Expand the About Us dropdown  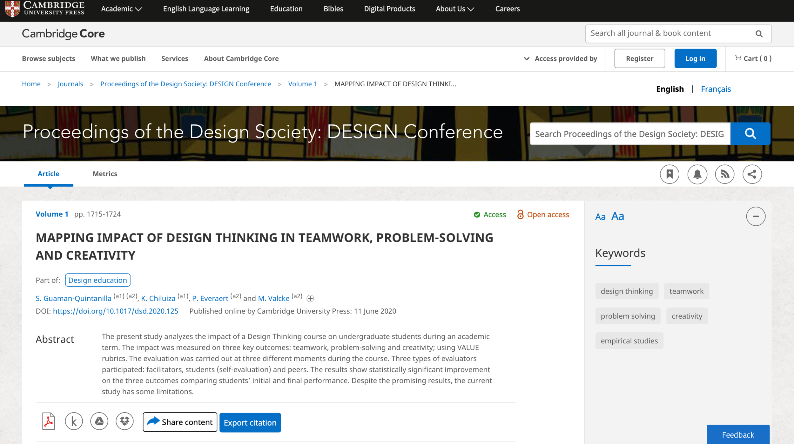454,9
